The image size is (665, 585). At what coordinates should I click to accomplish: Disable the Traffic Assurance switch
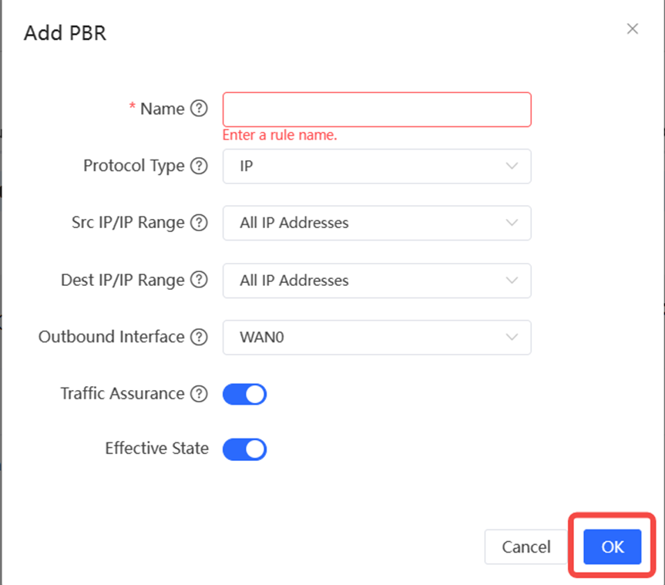[244, 395]
